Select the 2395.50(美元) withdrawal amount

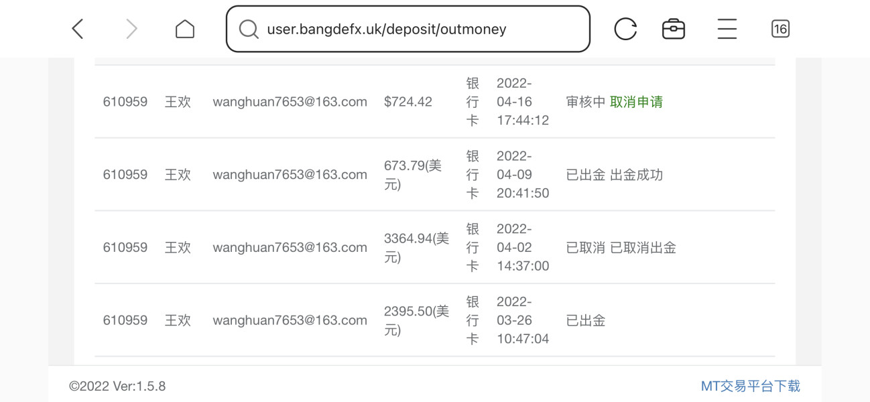(416, 320)
